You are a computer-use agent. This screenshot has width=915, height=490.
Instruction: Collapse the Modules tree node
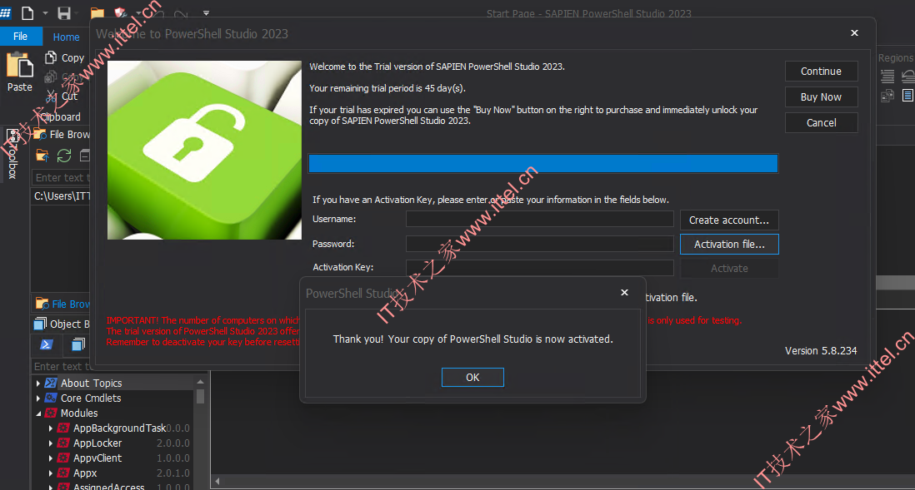(38, 413)
